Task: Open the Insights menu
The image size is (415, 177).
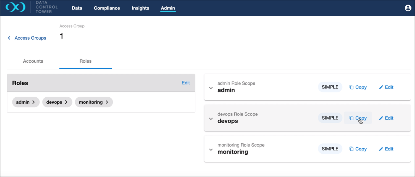Action: (140, 8)
